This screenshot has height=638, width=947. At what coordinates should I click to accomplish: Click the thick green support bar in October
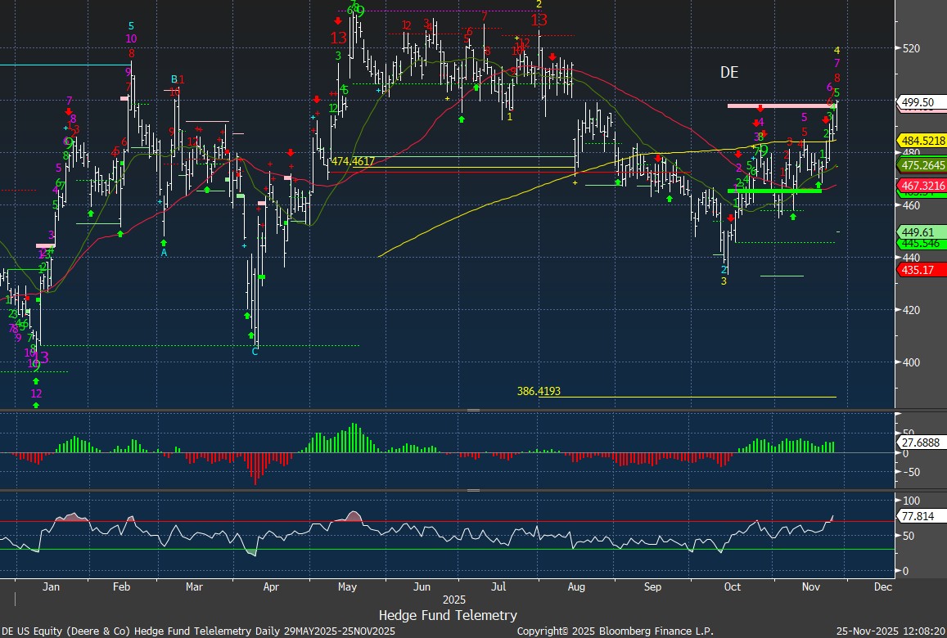[774, 191]
